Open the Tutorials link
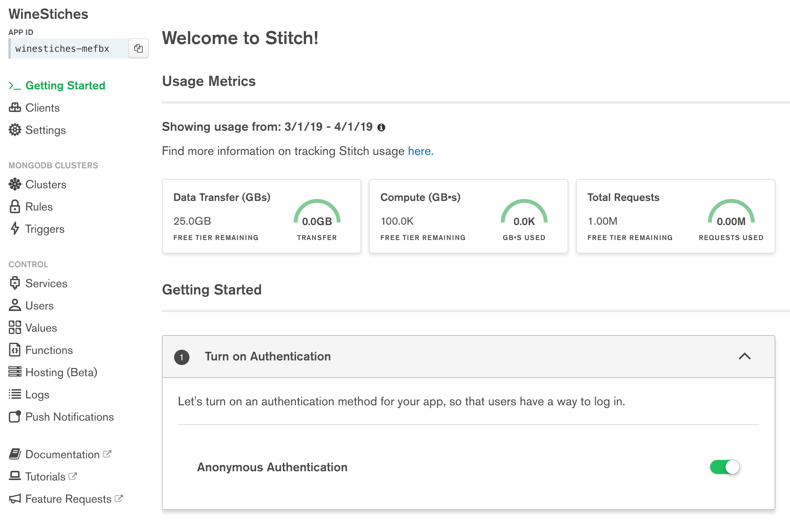 (45, 477)
